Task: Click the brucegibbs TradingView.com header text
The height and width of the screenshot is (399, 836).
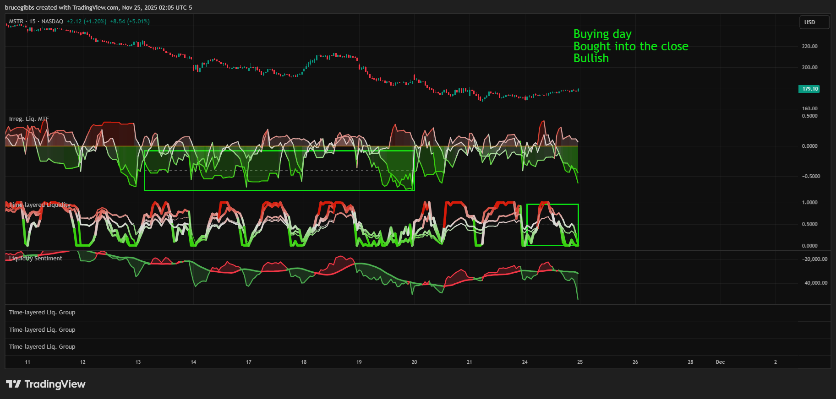Action: click(98, 7)
